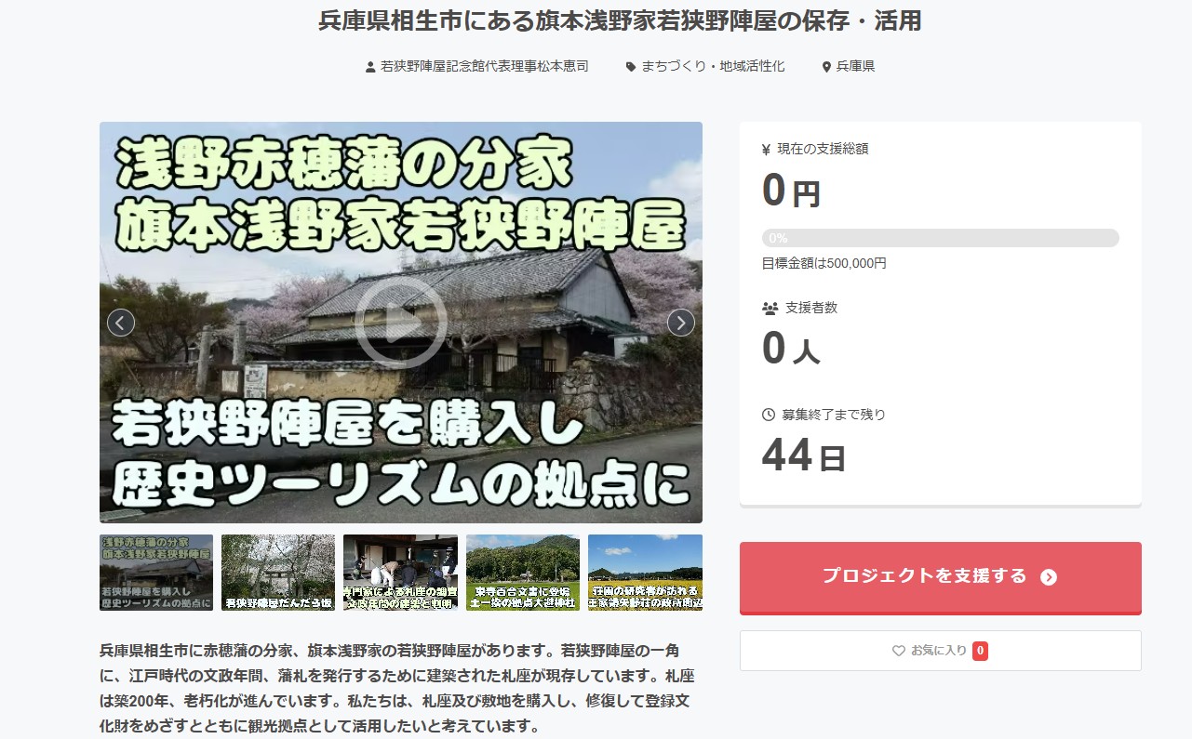Click the supporters icon next to 支援者数

(770, 308)
